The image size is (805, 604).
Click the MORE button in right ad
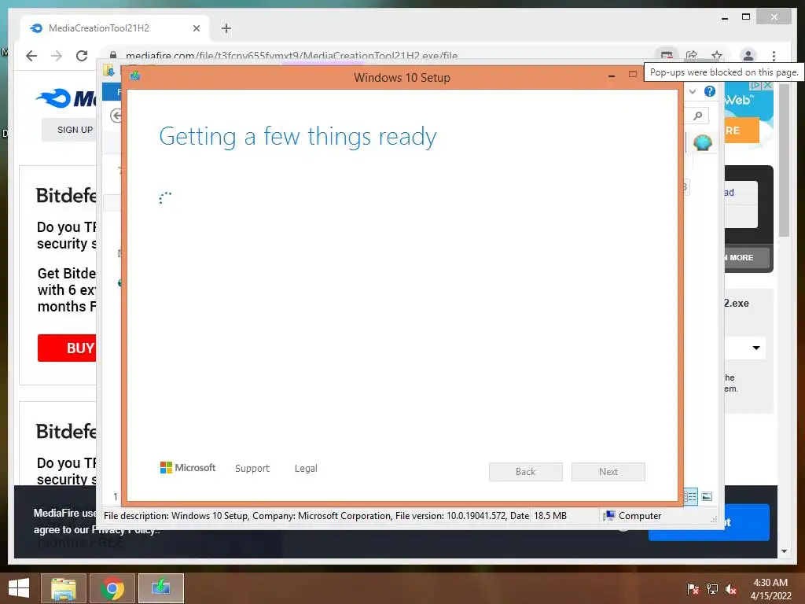(747, 257)
